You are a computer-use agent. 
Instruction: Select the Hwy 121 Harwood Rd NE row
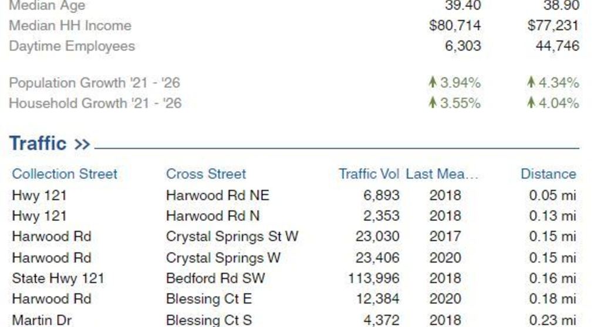pyautogui.click(x=294, y=195)
